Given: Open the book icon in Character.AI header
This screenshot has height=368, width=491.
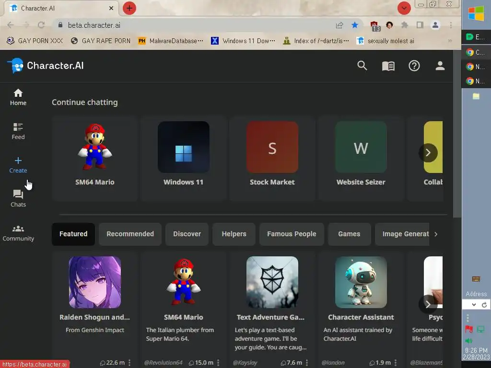Looking at the screenshot, I should pyautogui.click(x=388, y=66).
